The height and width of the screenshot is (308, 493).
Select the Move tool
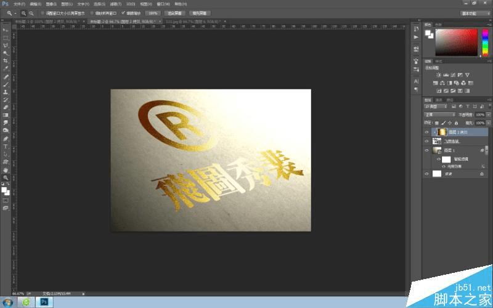point(6,30)
